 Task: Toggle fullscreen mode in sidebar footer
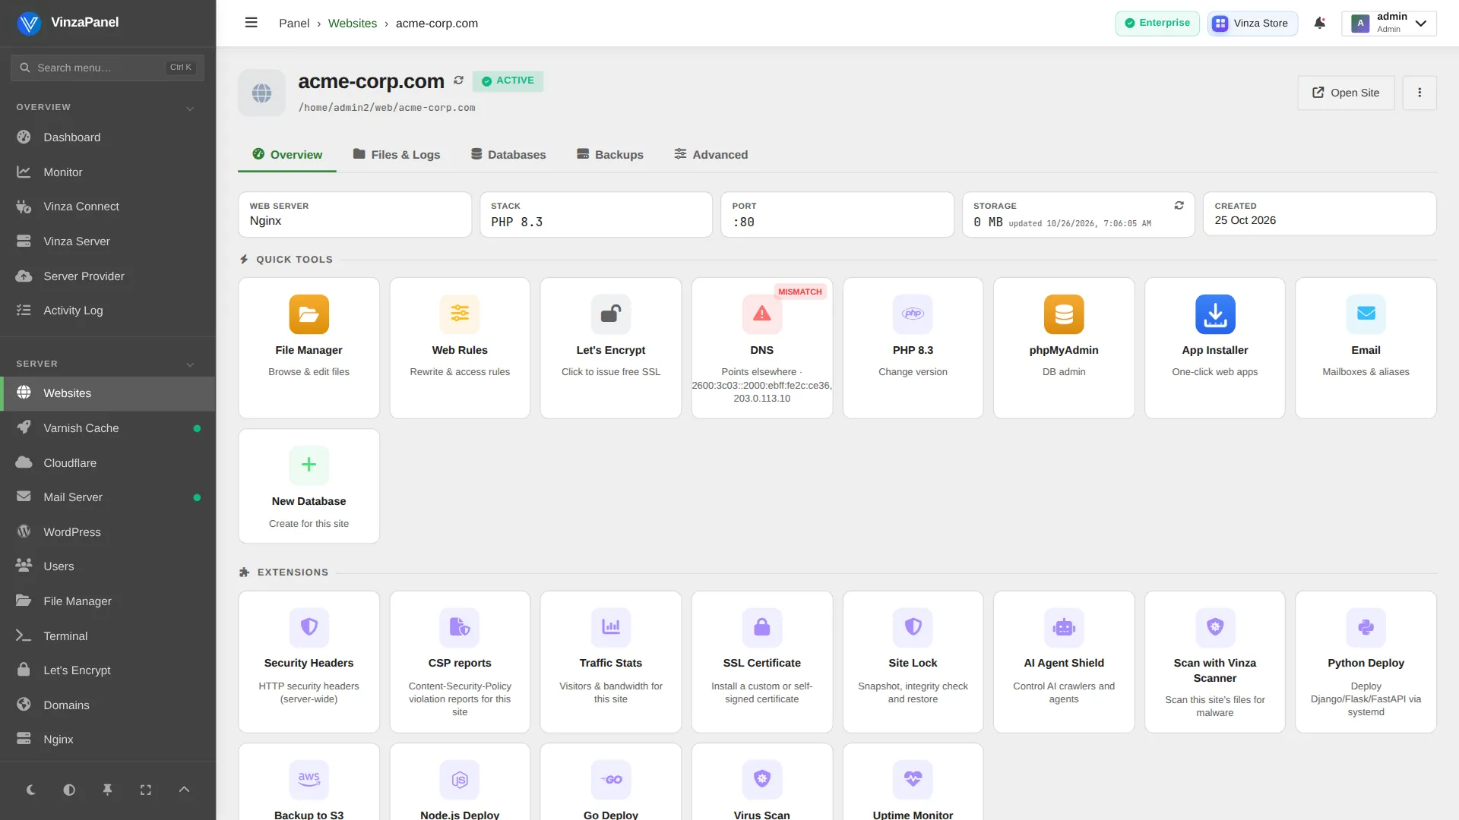(x=146, y=790)
